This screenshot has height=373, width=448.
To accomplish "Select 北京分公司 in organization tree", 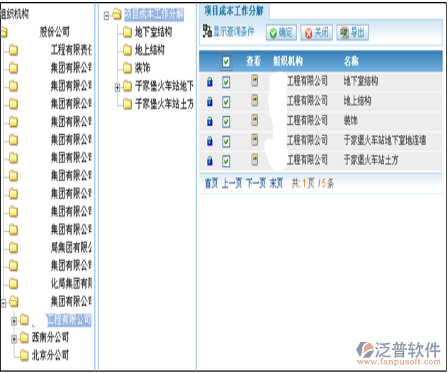I will tap(50, 355).
